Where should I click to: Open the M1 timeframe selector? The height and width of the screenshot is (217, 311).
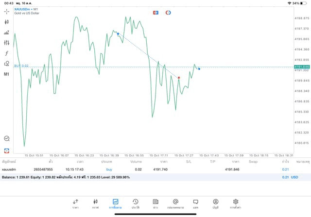(7, 74)
